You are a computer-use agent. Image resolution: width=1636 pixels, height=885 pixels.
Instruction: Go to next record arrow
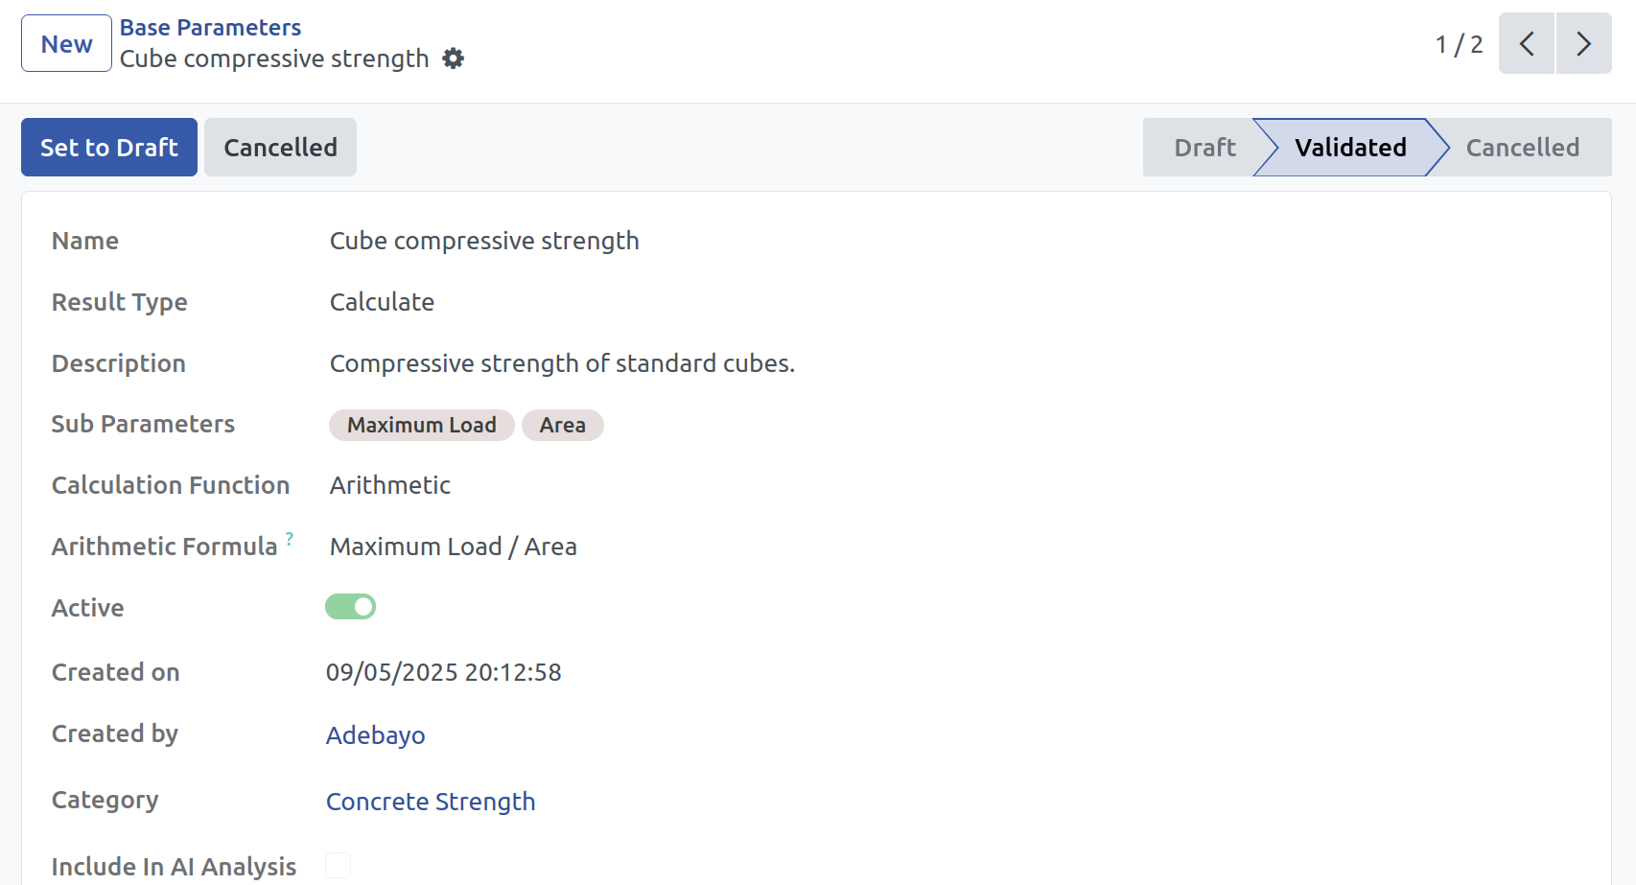tap(1583, 43)
